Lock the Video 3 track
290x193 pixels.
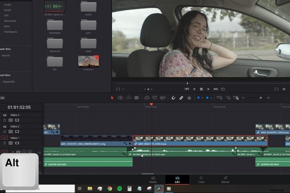4,120
